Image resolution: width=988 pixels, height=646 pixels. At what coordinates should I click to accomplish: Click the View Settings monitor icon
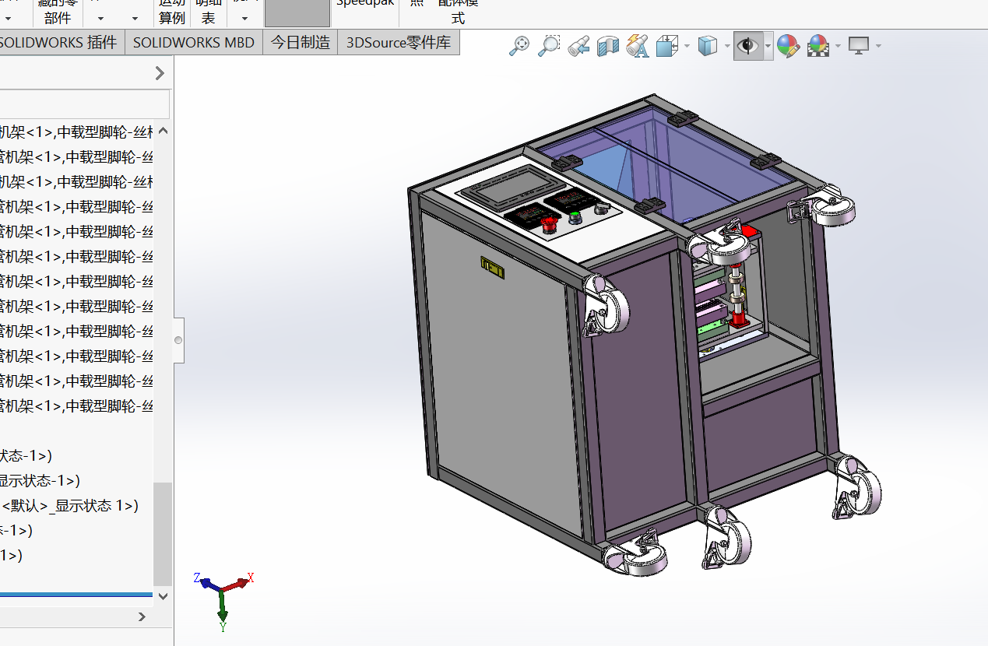(859, 46)
